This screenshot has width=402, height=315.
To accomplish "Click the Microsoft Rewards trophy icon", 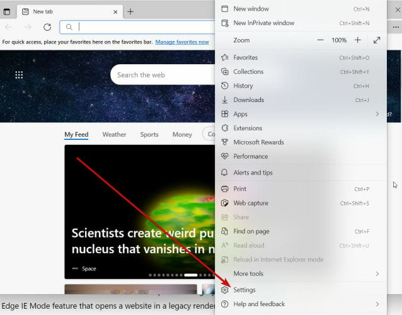I will (225, 142).
